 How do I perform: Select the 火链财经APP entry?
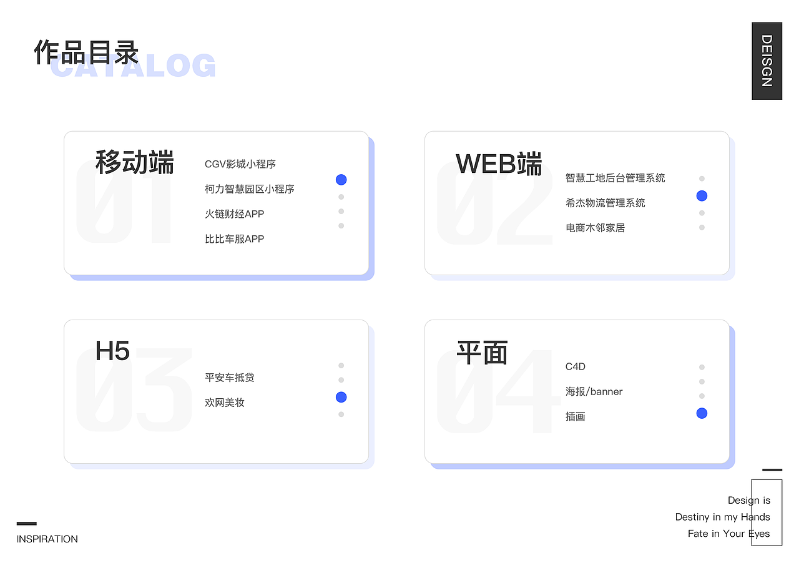[x=235, y=213]
